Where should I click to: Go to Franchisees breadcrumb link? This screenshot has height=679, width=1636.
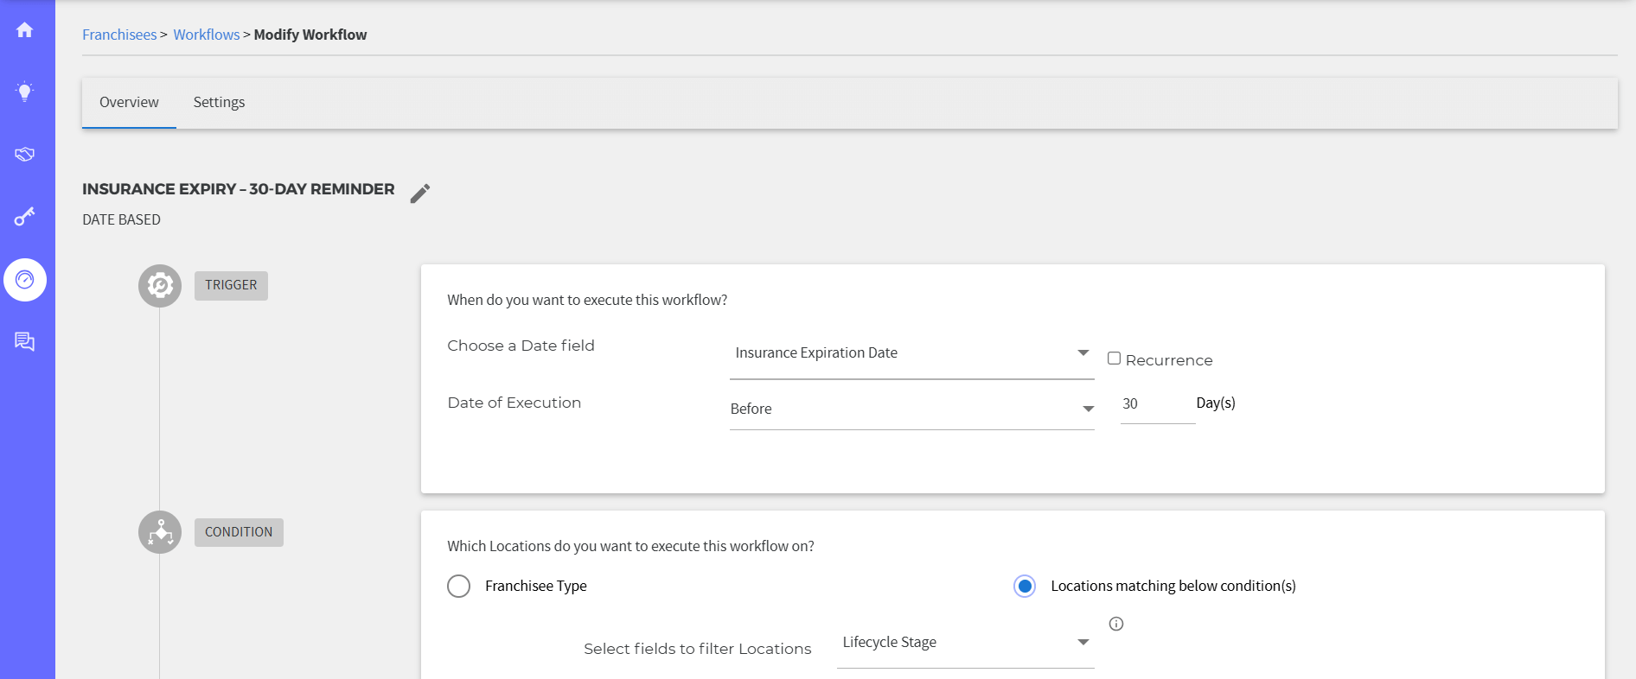click(119, 35)
